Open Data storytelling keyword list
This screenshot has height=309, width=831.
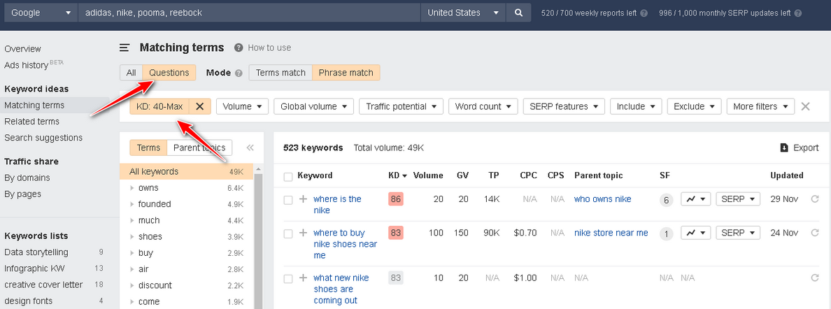click(x=36, y=252)
